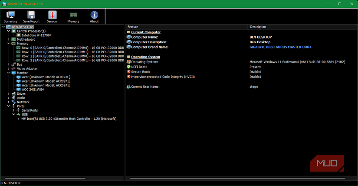Image resolution: width=358 pixels, height=186 pixels.
Task: Maximize the HWiNFO window
Action: 339,4
